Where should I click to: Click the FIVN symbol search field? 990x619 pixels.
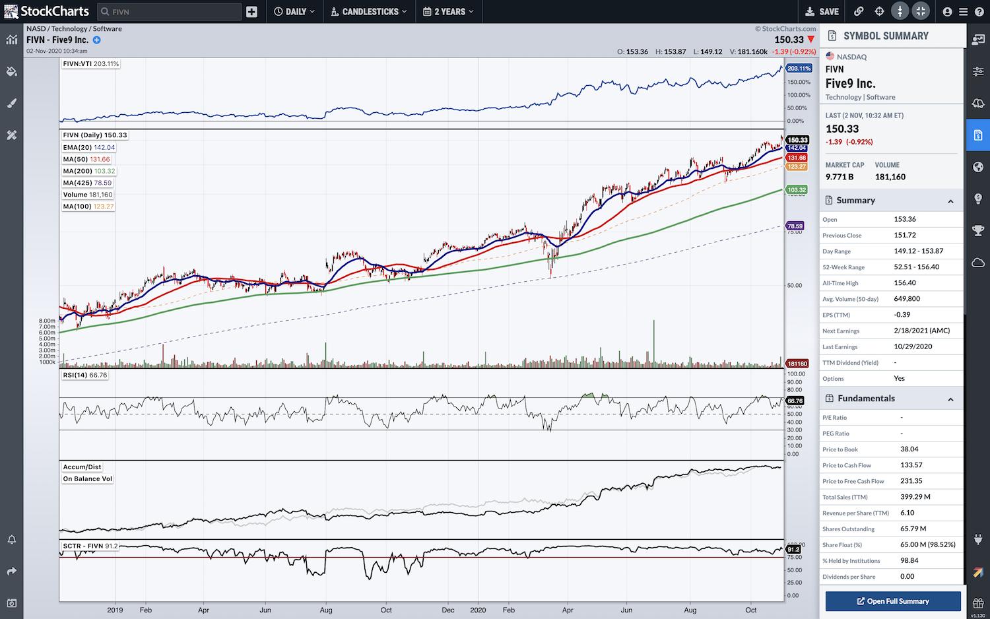169,12
